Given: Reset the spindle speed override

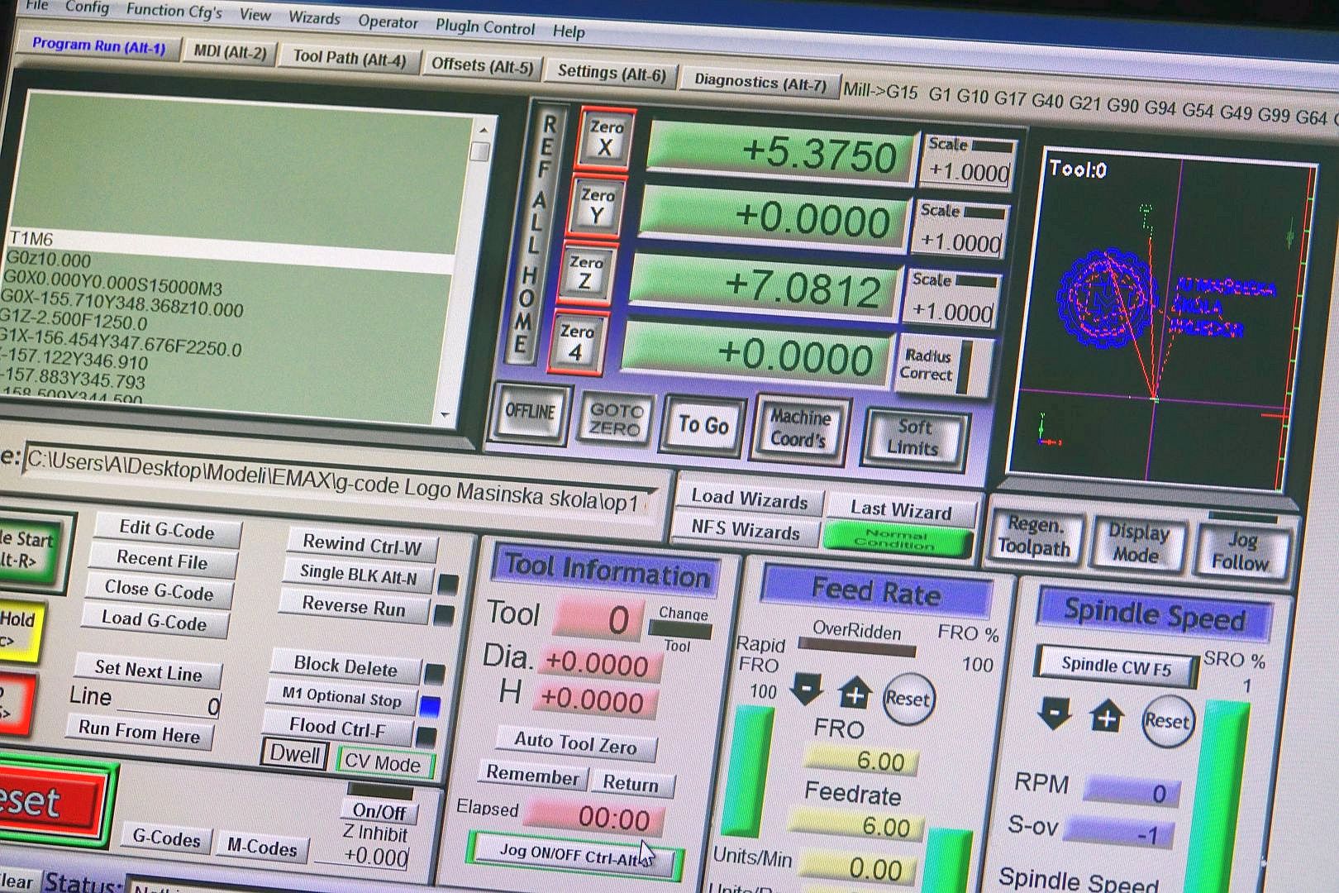Looking at the screenshot, I should pyautogui.click(x=1165, y=721).
